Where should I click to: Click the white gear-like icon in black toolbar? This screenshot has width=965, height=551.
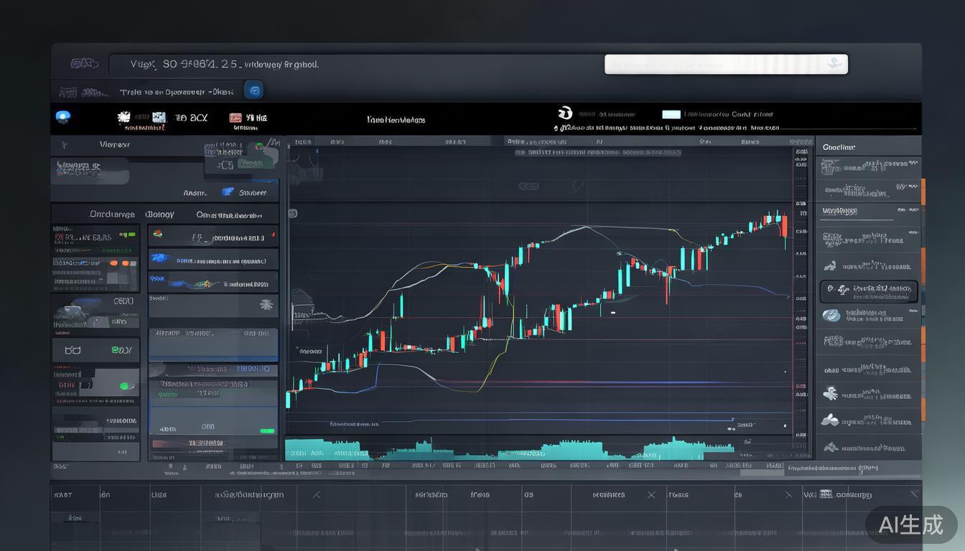pos(123,117)
